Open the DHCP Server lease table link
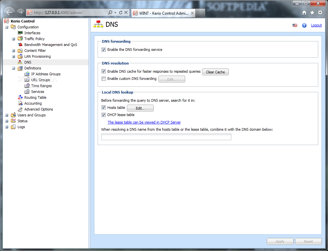 coord(144,122)
